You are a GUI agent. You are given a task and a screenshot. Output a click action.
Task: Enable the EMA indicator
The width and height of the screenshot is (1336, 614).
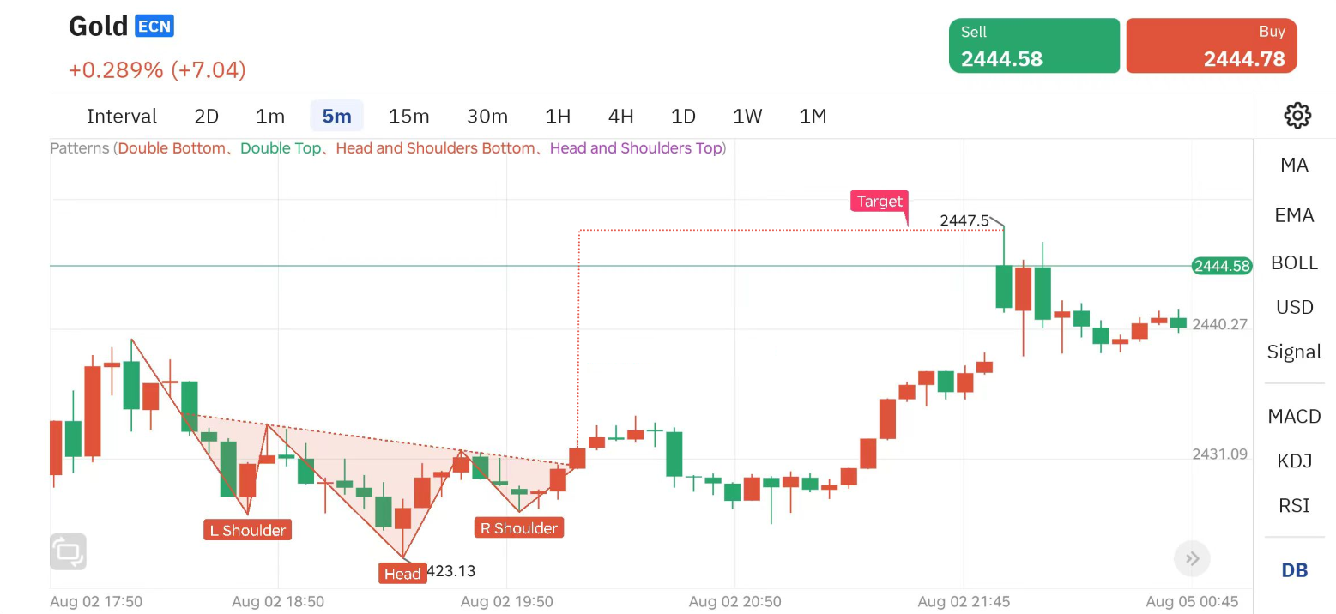(1293, 215)
